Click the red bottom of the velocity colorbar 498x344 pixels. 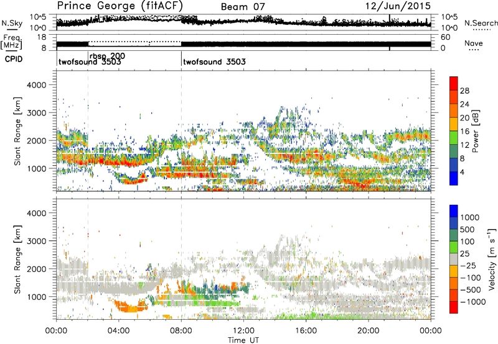[x=454, y=307]
